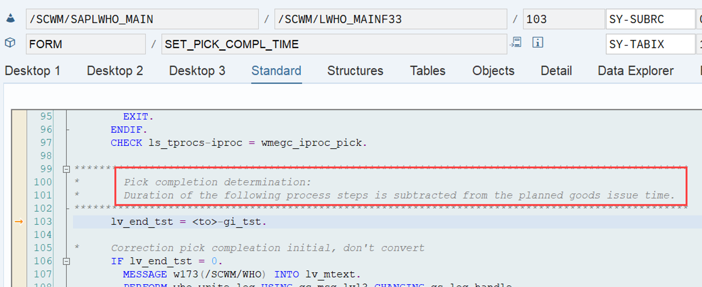Click the SY-SUBRC field

point(650,19)
